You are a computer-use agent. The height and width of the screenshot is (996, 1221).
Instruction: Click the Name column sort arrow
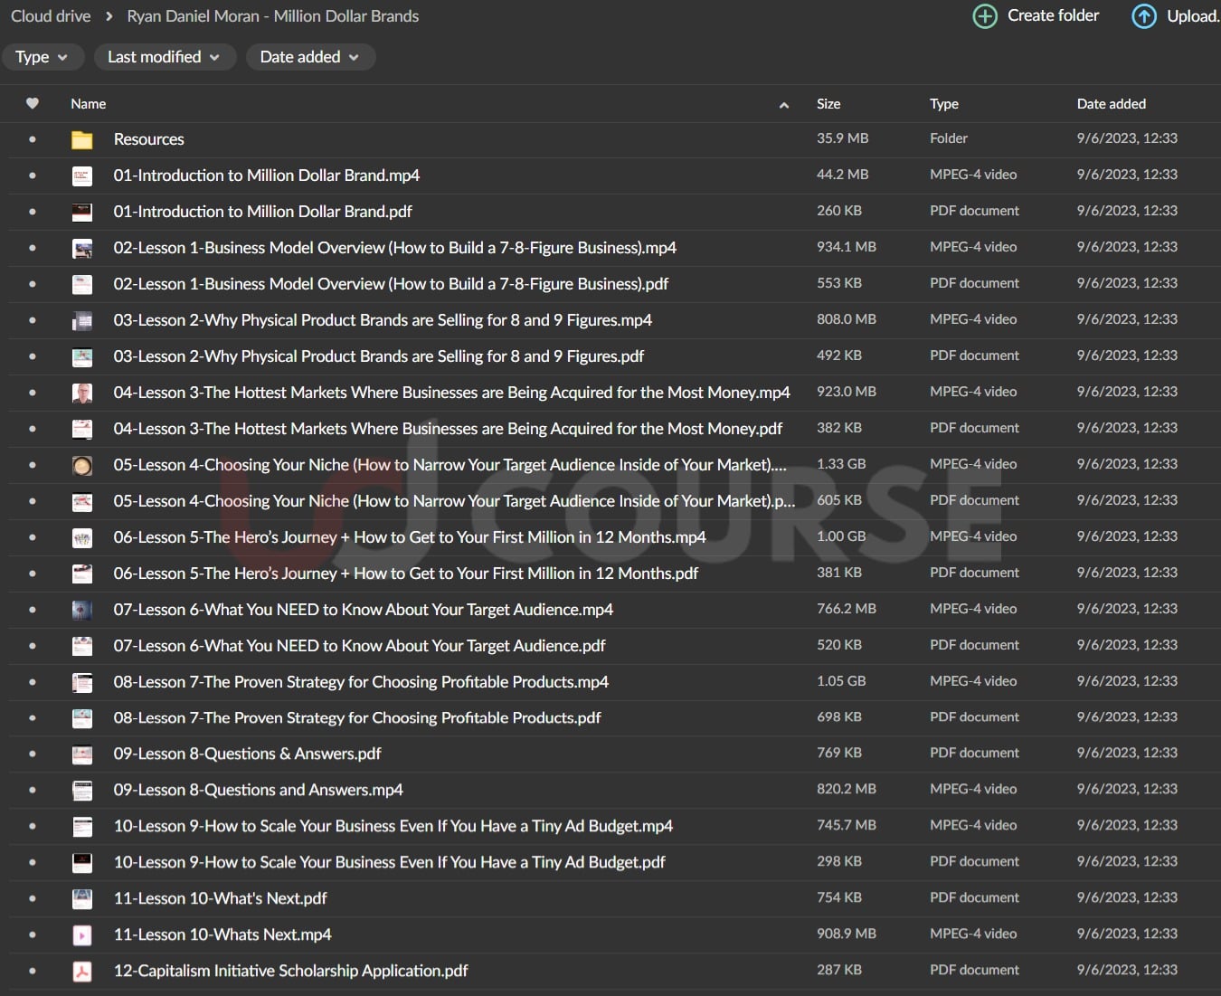coord(784,105)
